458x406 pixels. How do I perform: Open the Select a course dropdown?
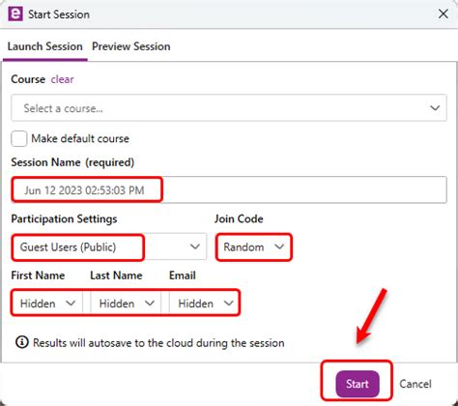pos(229,108)
